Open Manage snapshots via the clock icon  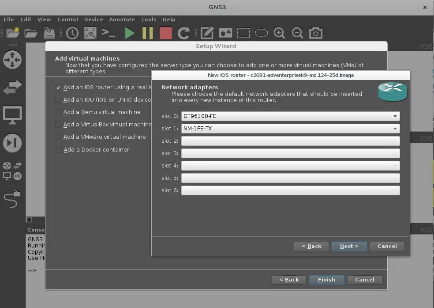[x=72, y=33]
